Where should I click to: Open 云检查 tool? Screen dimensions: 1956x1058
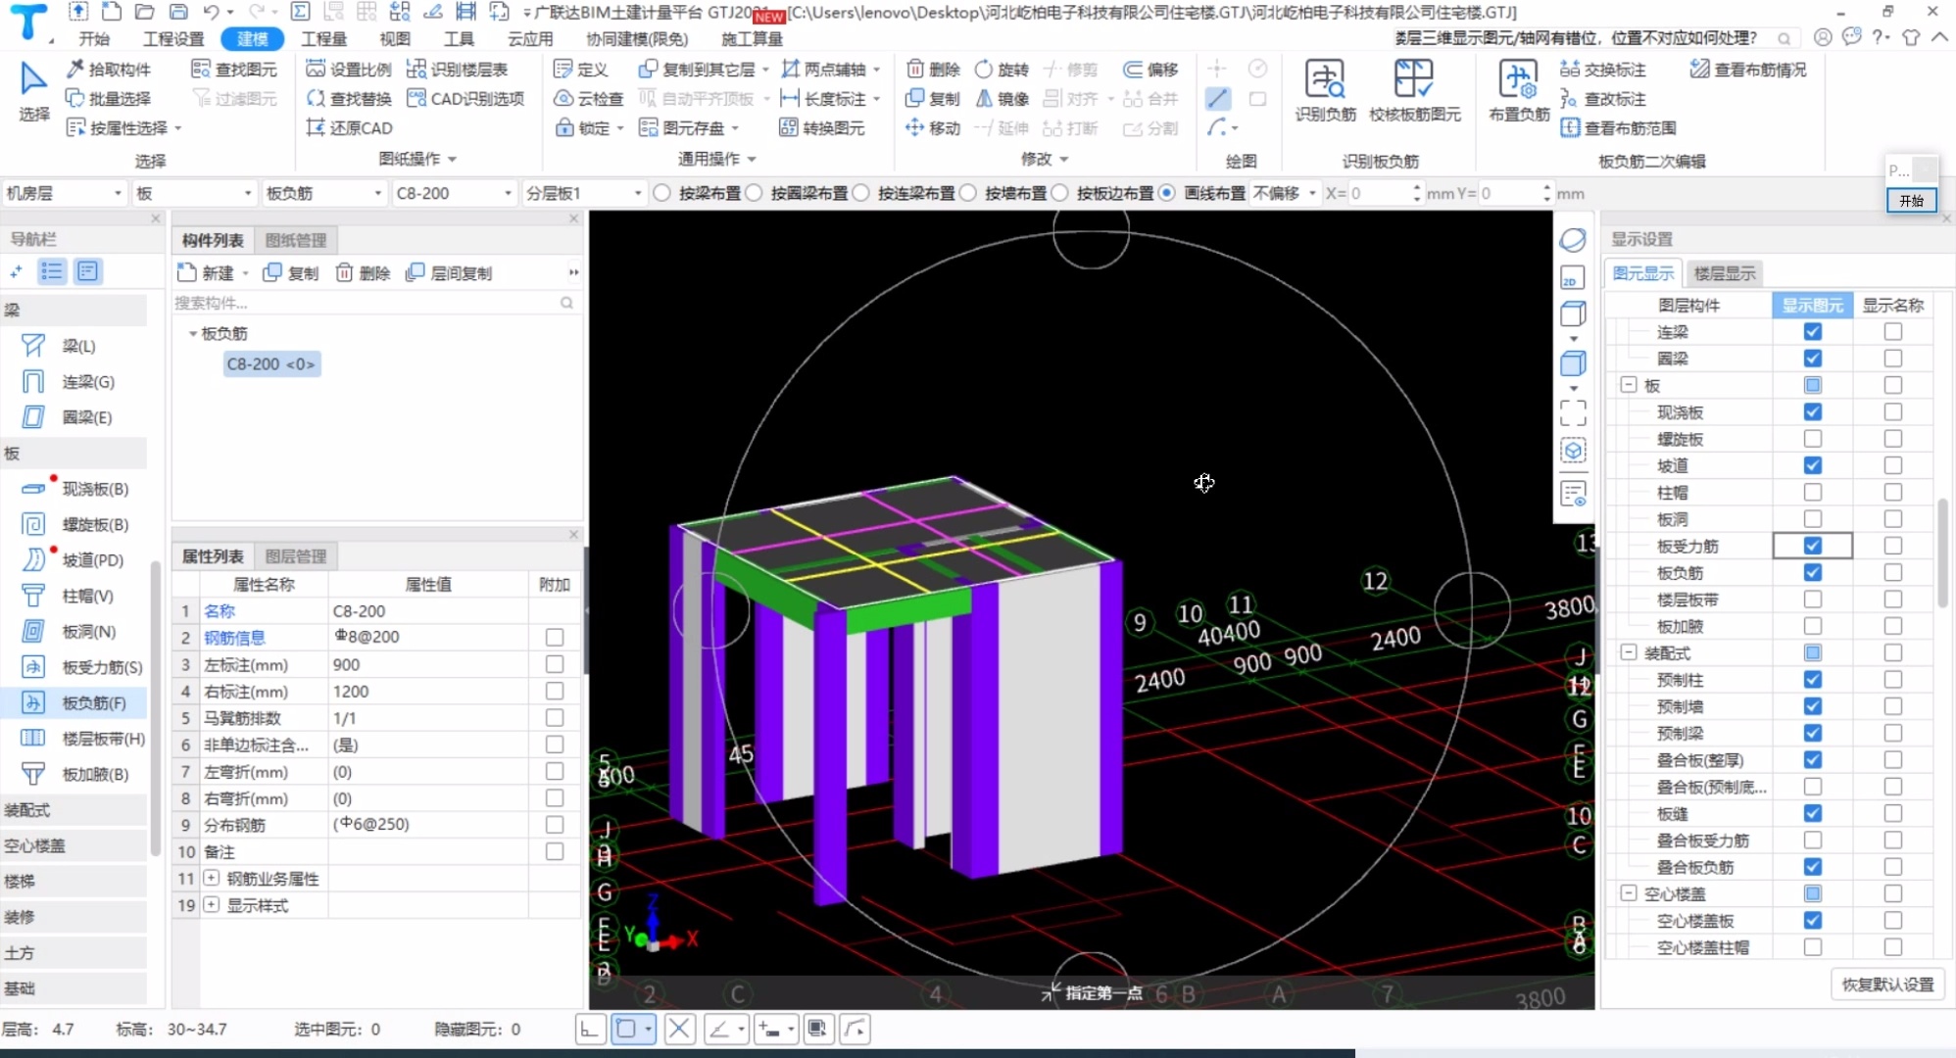588,98
